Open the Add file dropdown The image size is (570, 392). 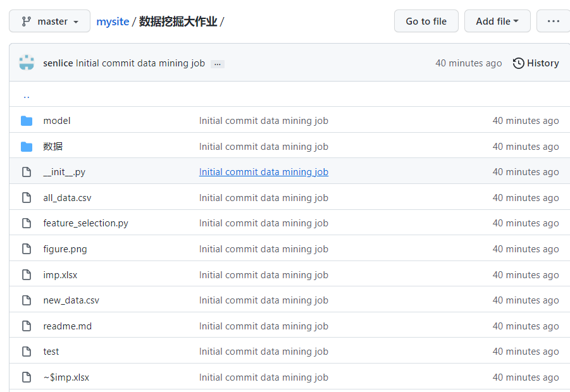pyautogui.click(x=497, y=21)
